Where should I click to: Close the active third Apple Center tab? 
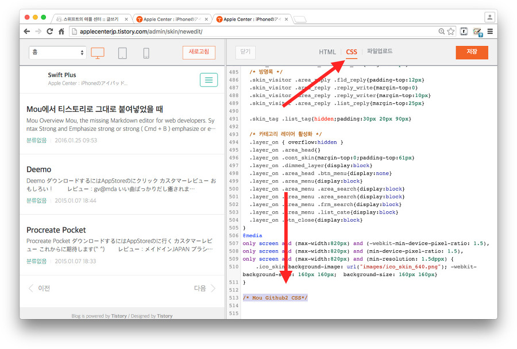pyautogui.click(x=286, y=20)
